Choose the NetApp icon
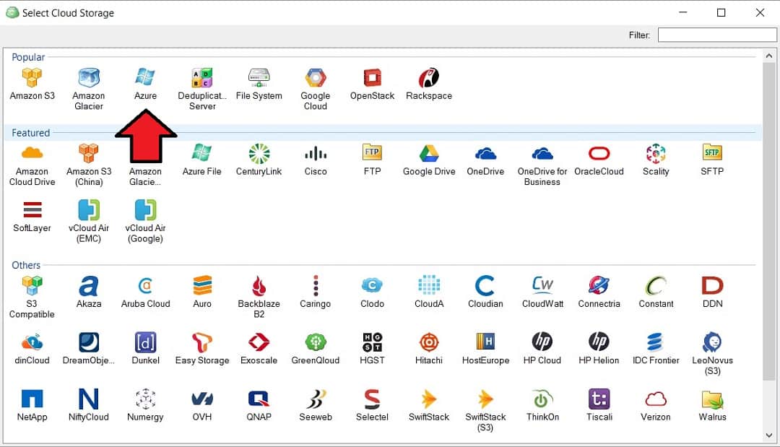The height and width of the screenshot is (447, 780). pyautogui.click(x=32, y=399)
